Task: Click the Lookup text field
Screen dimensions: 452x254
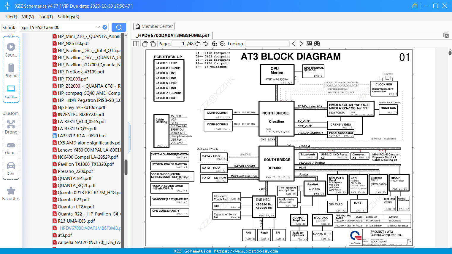Action: pos(267,44)
